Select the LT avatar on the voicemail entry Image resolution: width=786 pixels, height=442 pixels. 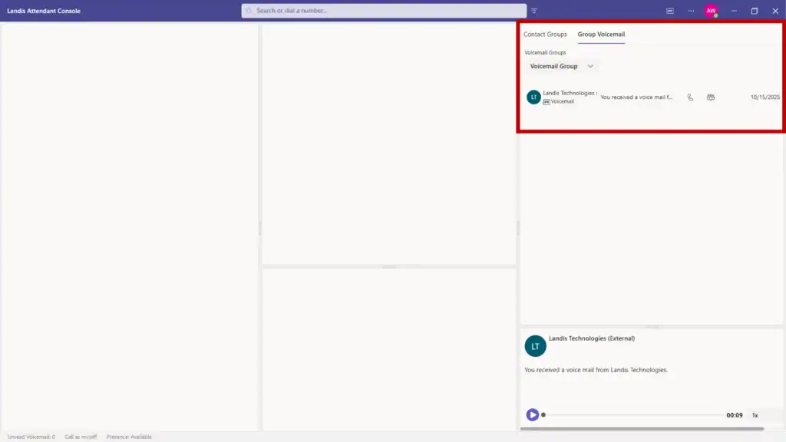click(x=533, y=97)
